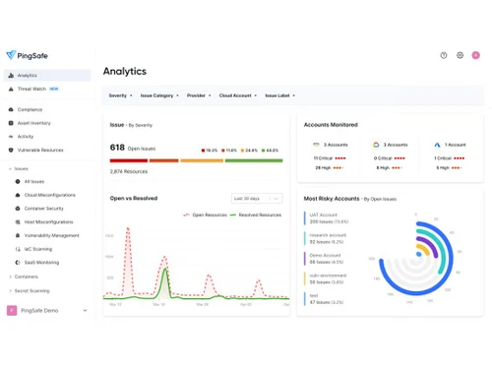Click the PingSafe Demo workspace avatar
The width and height of the screenshot is (492, 369).
(x=12, y=310)
